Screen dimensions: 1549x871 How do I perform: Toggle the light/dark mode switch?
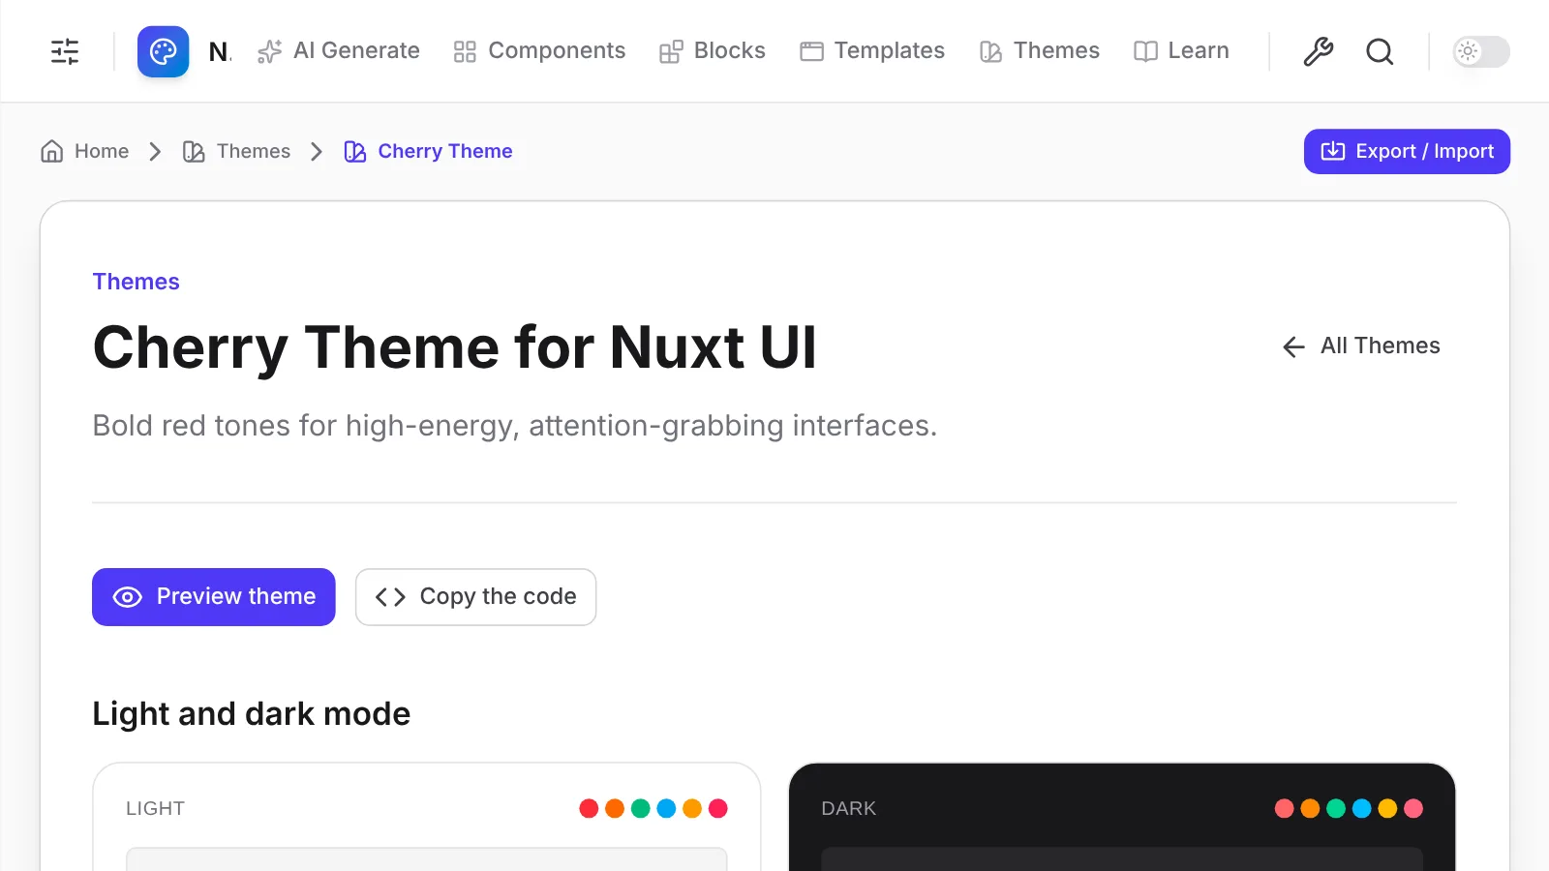tap(1481, 51)
